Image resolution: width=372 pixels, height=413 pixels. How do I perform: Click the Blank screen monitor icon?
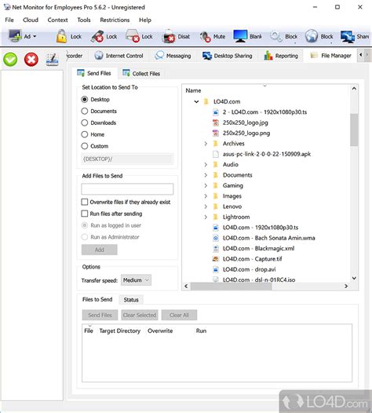pos(240,36)
